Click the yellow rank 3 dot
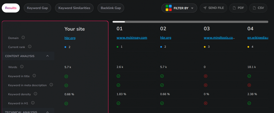Viewport: 274px width, 113px height. click(x=205, y=47)
